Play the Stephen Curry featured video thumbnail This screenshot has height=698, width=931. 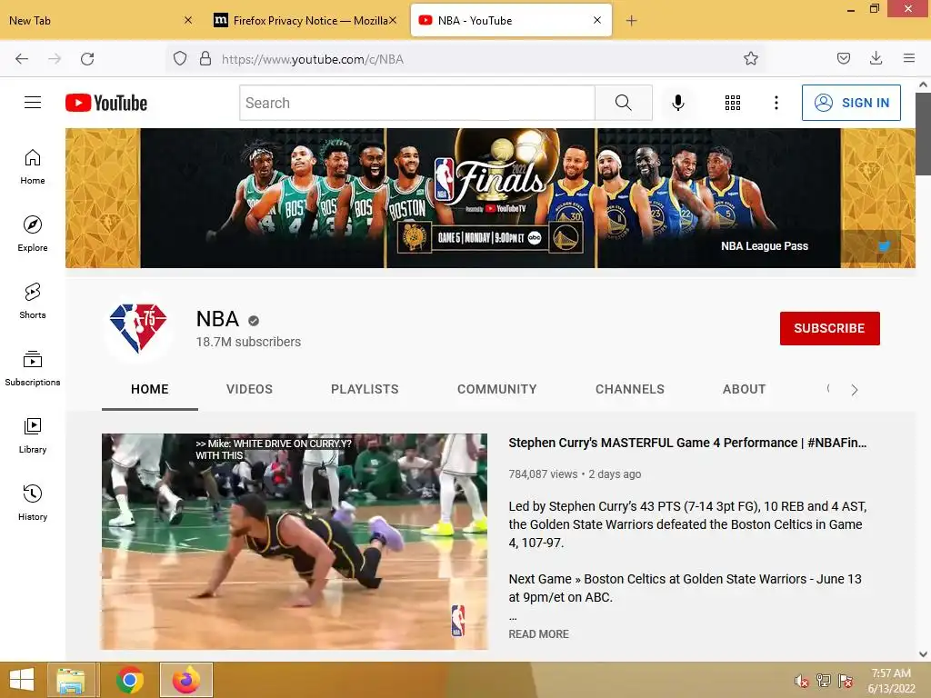295,542
